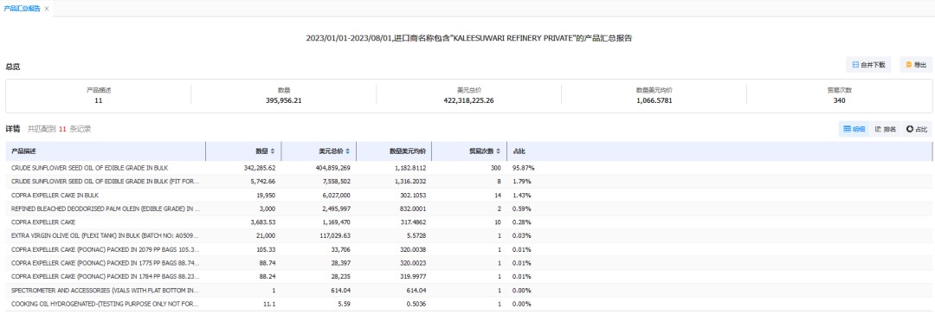Select row COOKING OIL HYDROGENATED

(469, 305)
